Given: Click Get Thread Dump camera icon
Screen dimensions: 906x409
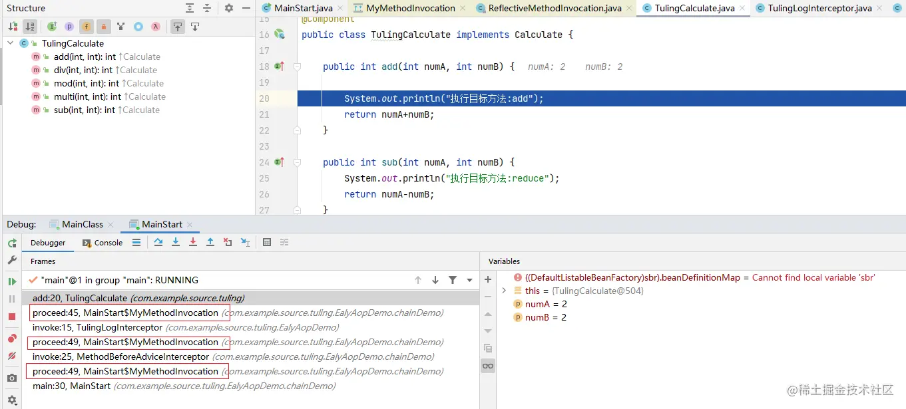Looking at the screenshot, I should (x=12, y=378).
